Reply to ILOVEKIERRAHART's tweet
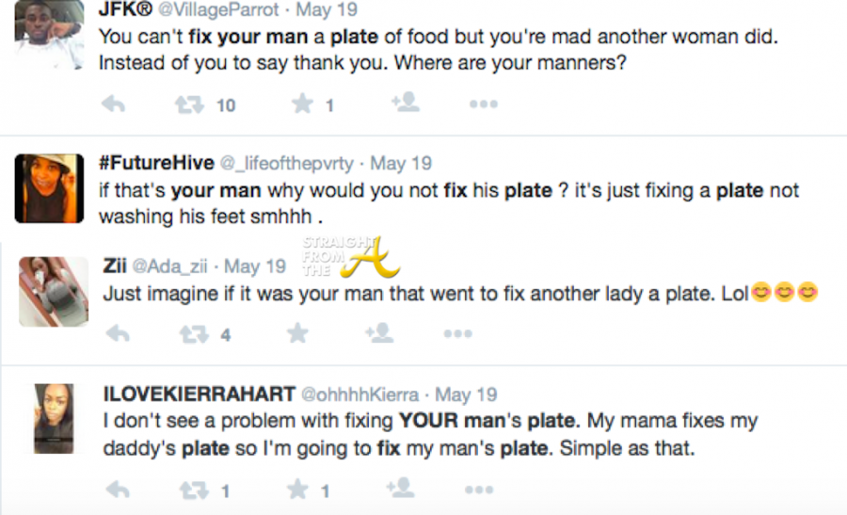 pyautogui.click(x=117, y=490)
